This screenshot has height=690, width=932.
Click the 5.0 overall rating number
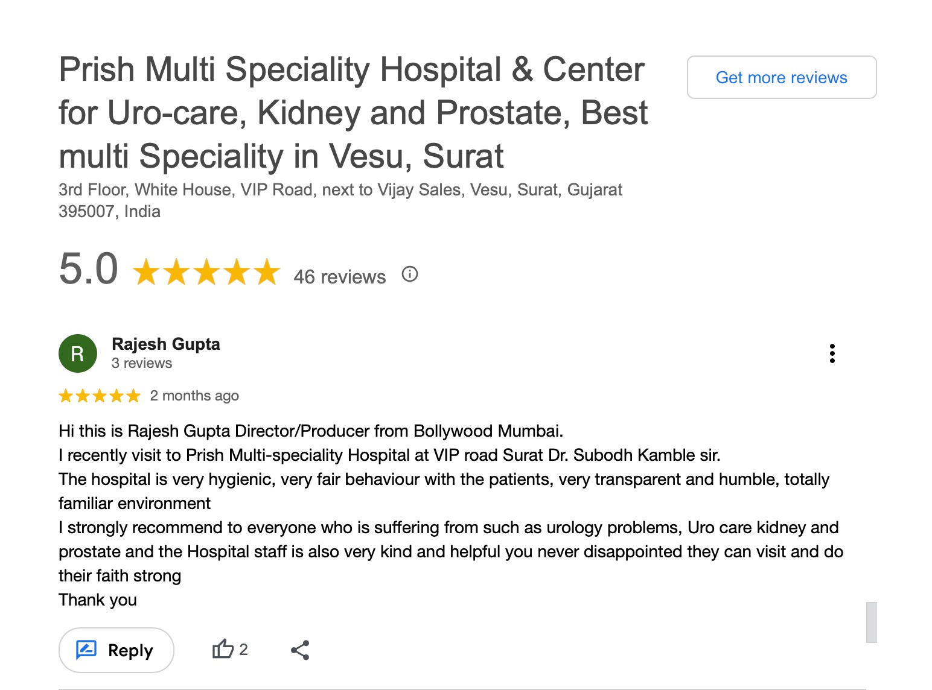click(89, 269)
